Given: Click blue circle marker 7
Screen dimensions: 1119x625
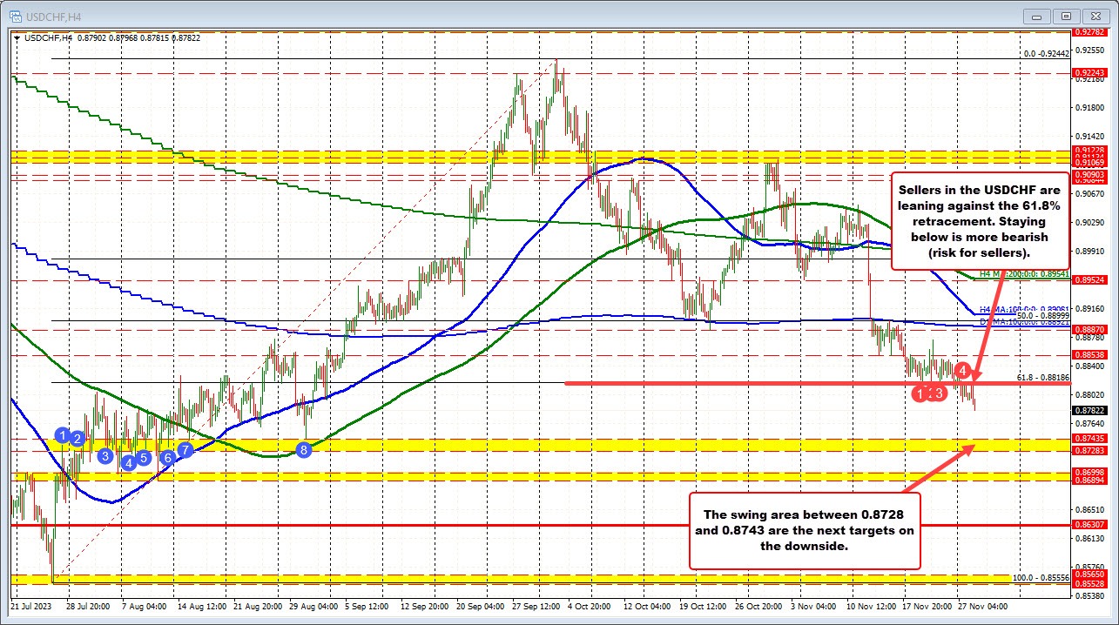Looking at the screenshot, I should [x=184, y=451].
